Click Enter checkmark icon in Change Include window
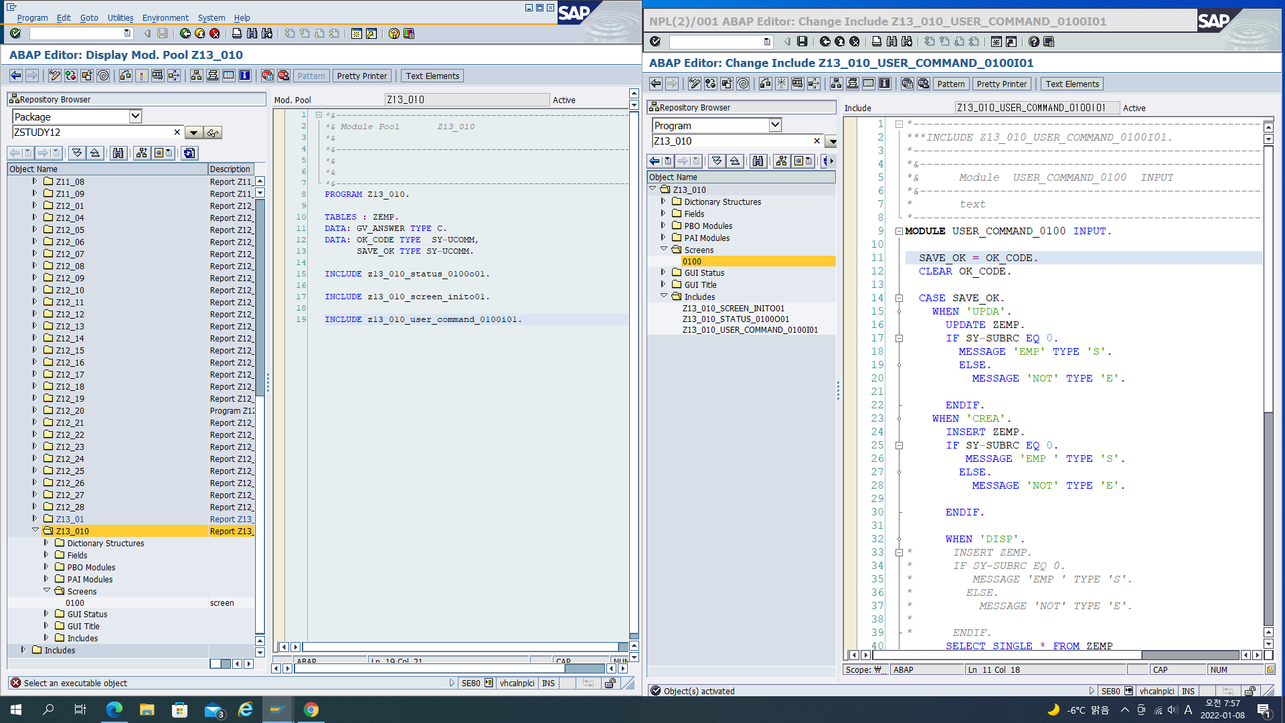 coord(655,42)
